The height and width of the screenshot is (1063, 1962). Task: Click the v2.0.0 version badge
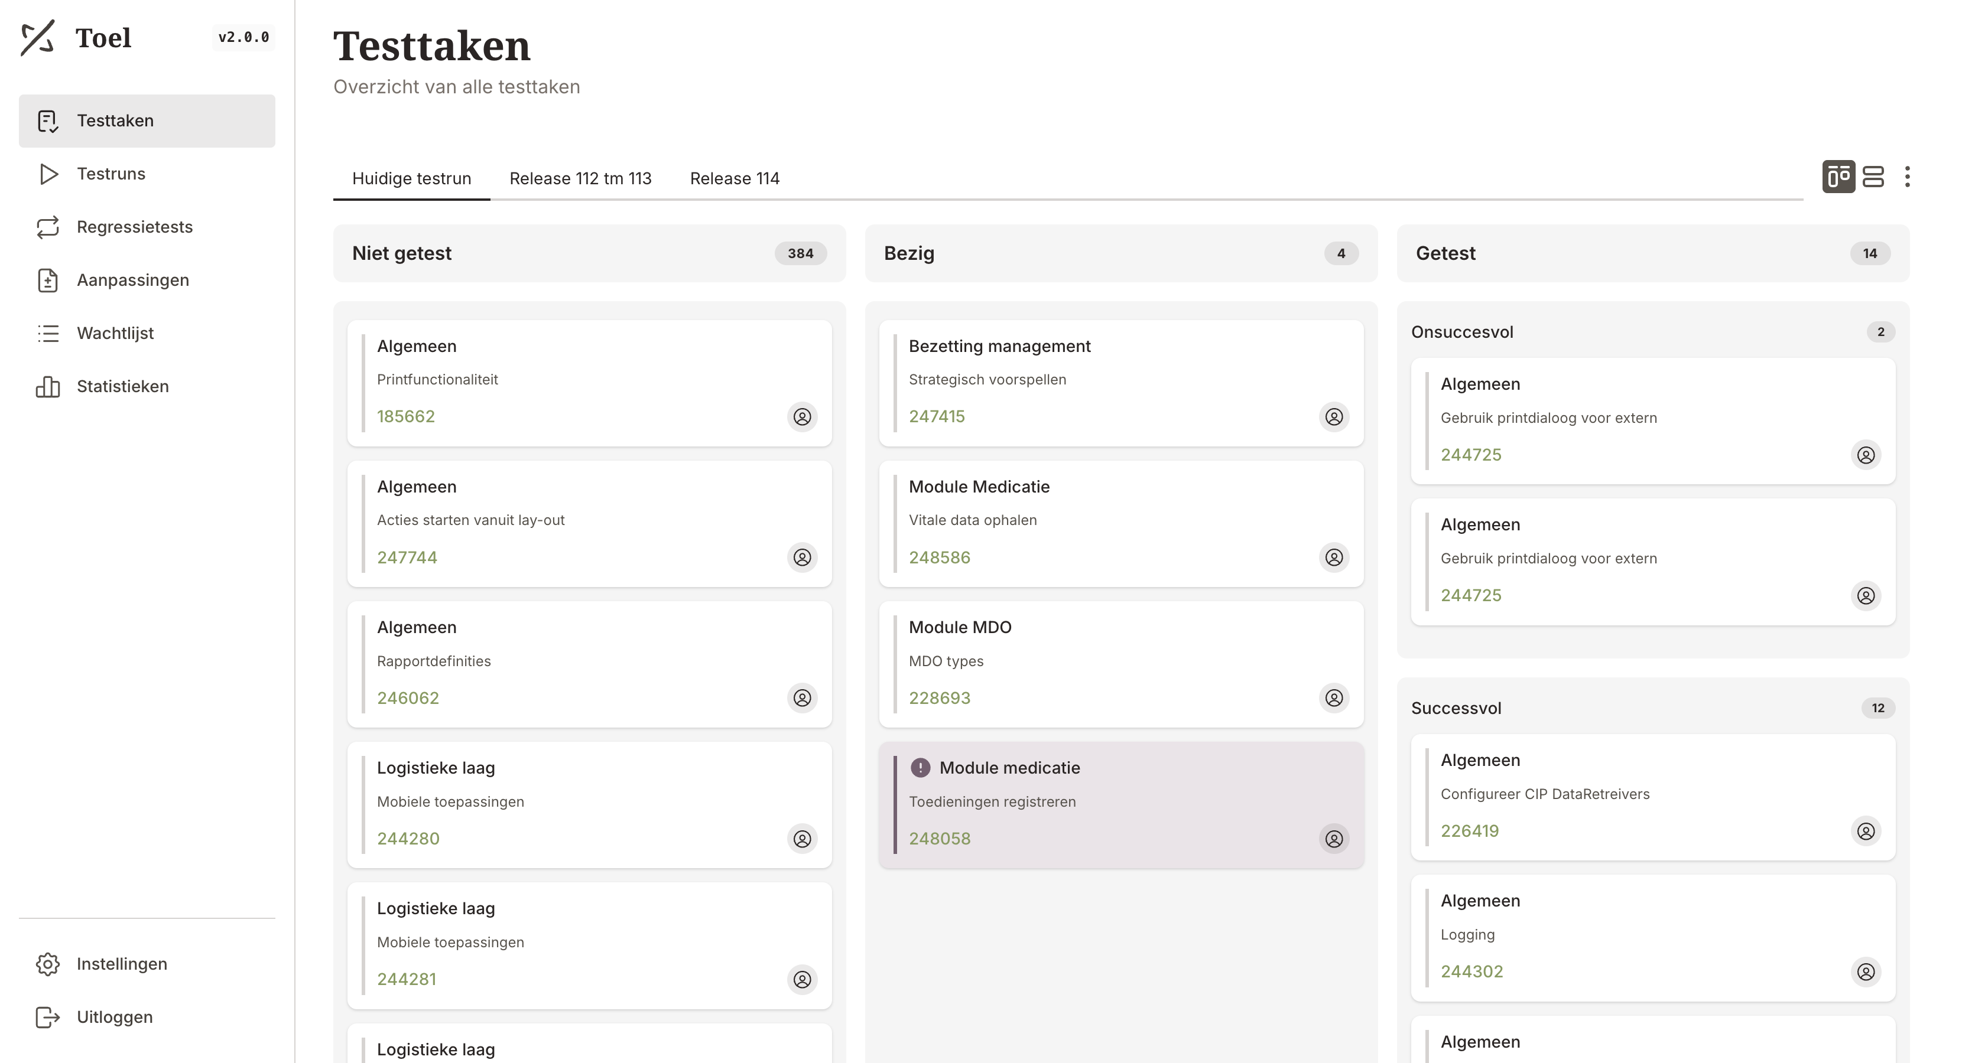click(243, 37)
